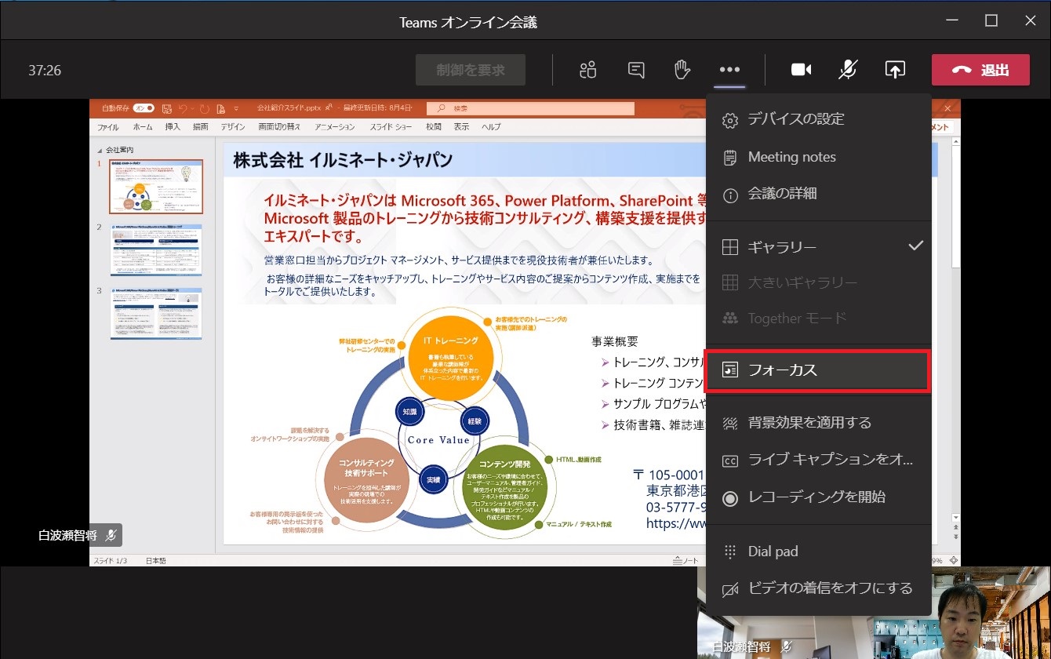Select slide 3 thumbnail

pyautogui.click(x=156, y=314)
